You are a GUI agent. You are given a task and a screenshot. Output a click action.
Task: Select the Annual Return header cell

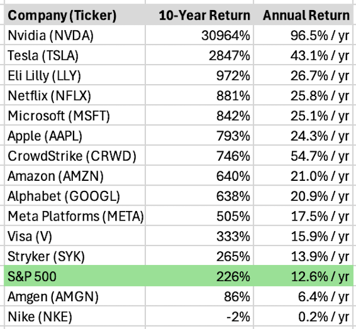coord(306,14)
